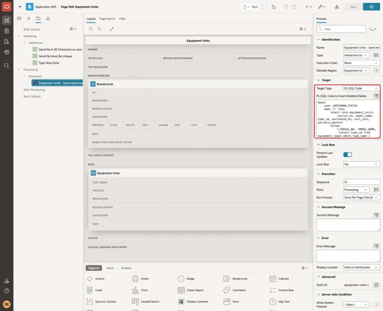Open the Processing tab icon
The height and width of the screenshot is (311, 383).
pos(38,19)
